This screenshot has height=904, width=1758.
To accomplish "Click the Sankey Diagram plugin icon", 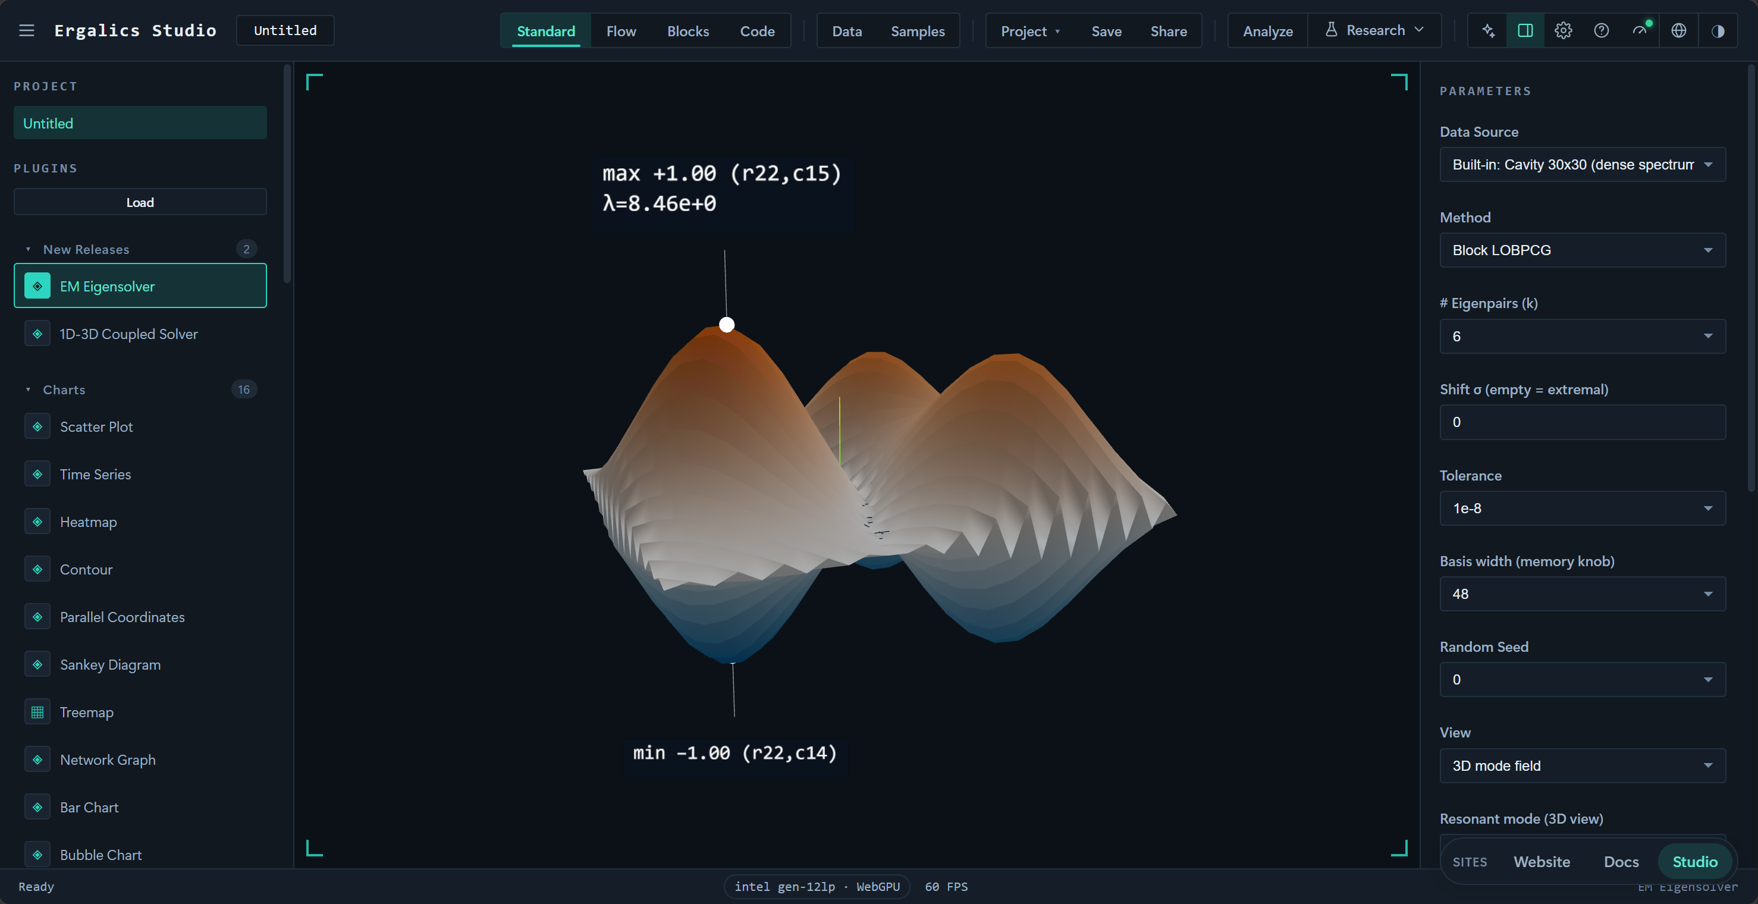I will 37,664.
